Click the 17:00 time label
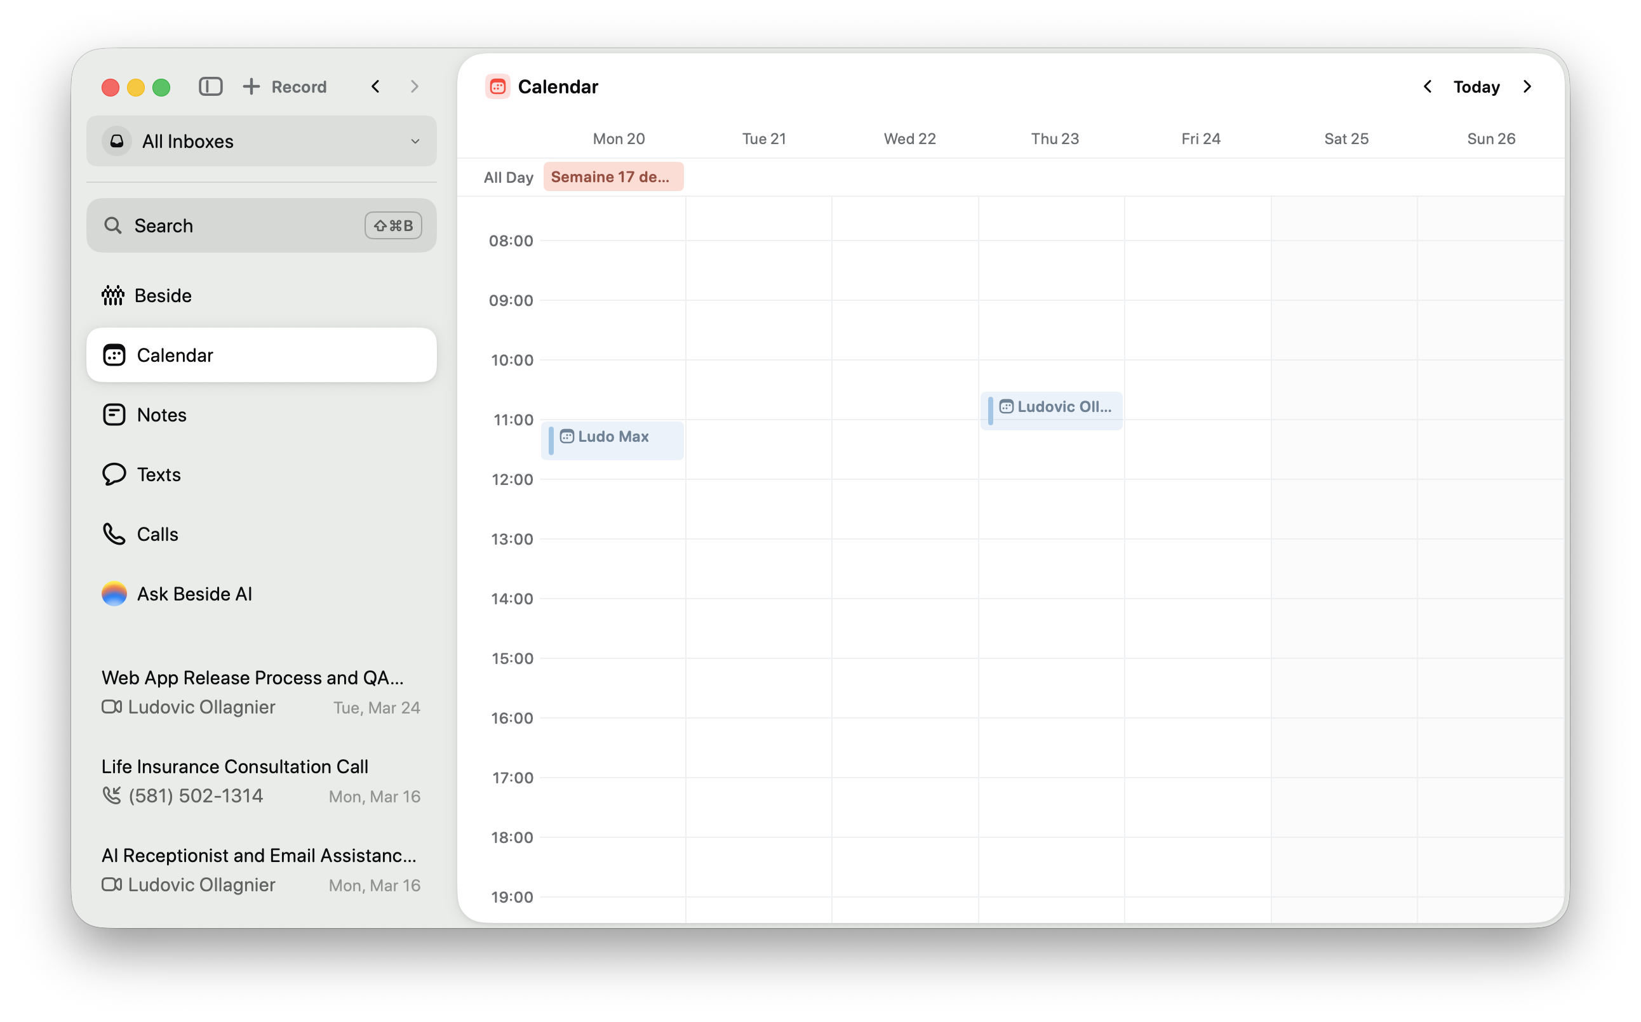1641x1022 pixels. (x=512, y=778)
